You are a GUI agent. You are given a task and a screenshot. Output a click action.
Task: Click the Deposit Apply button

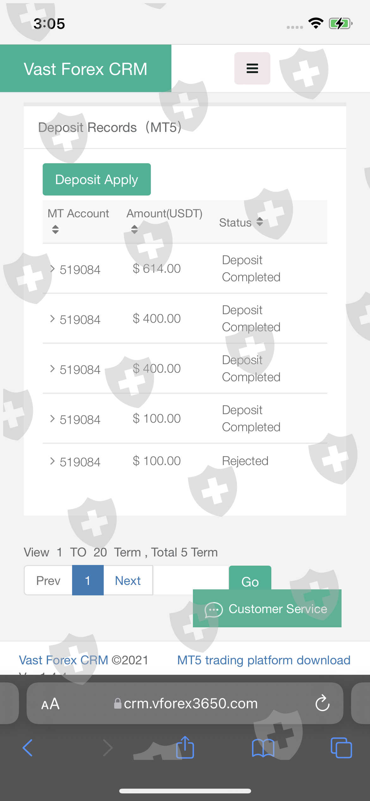pyautogui.click(x=96, y=179)
